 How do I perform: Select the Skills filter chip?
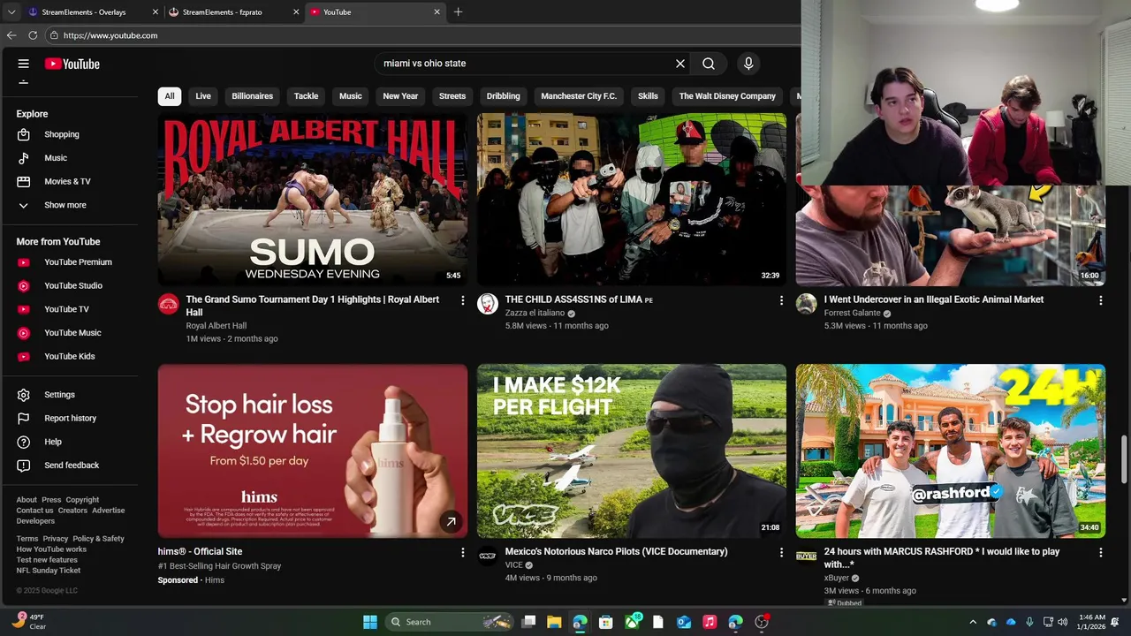click(648, 96)
